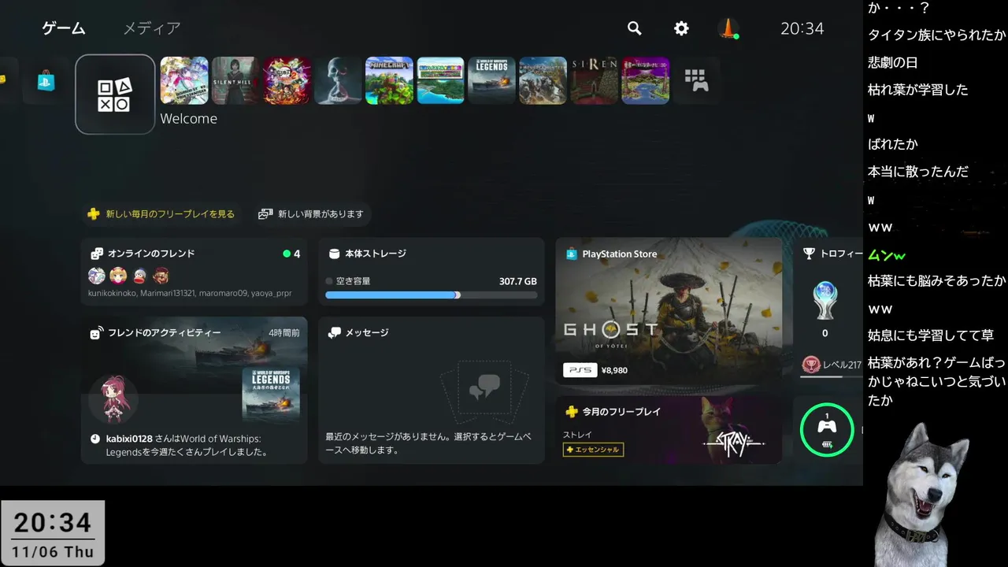Click green chat comment ムンw
Screen dimensions: 1008x567
(887, 255)
